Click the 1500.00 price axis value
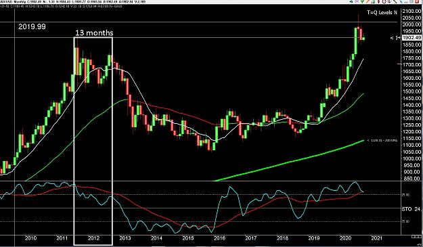 [x=411, y=91]
